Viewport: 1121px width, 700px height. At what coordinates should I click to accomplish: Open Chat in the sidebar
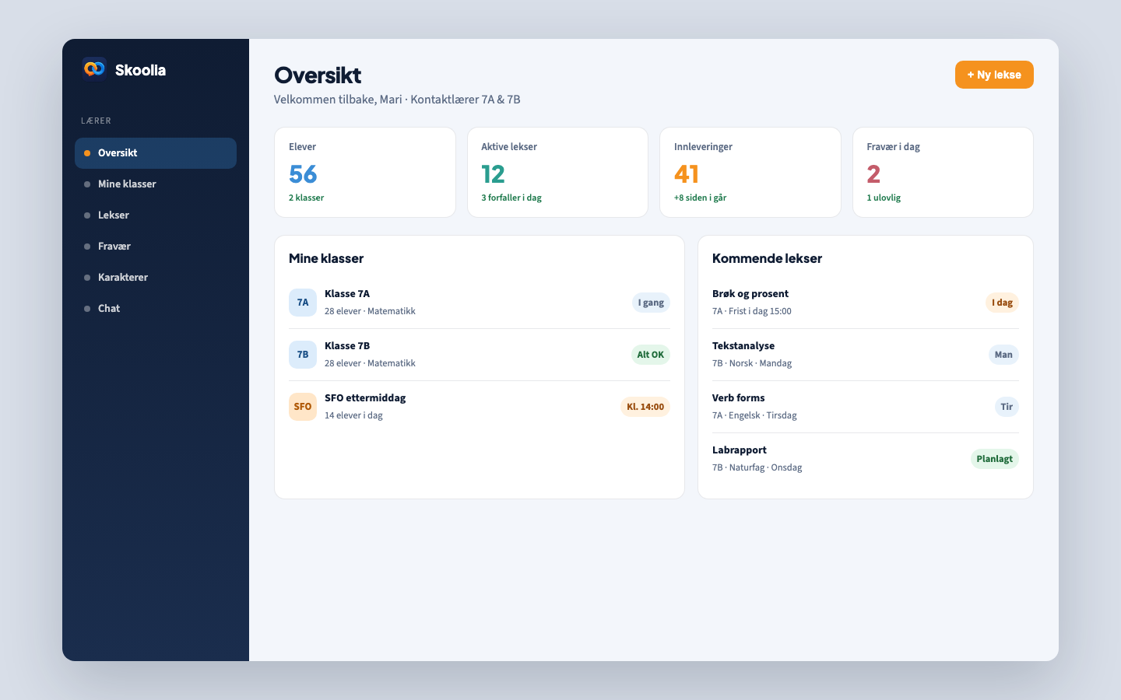pyautogui.click(x=156, y=309)
